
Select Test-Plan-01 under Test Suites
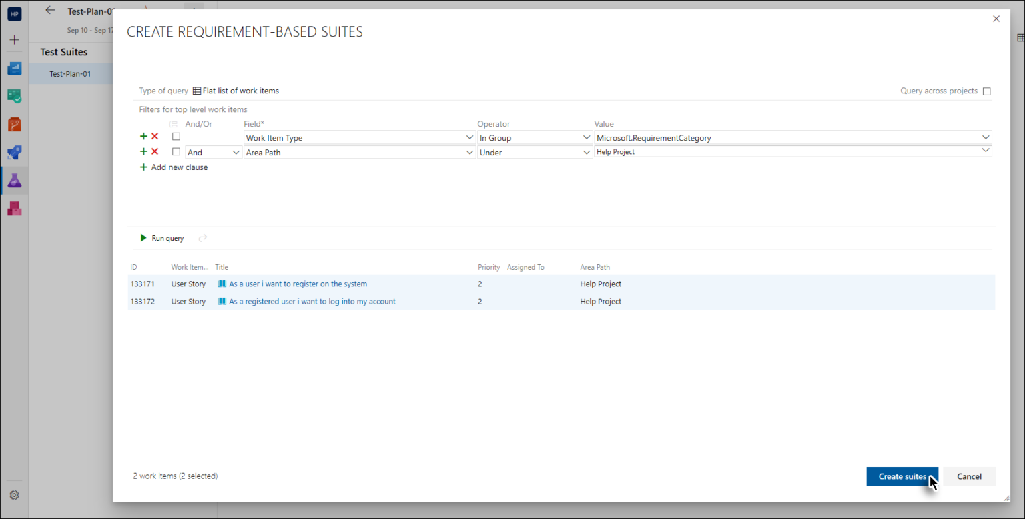click(69, 73)
